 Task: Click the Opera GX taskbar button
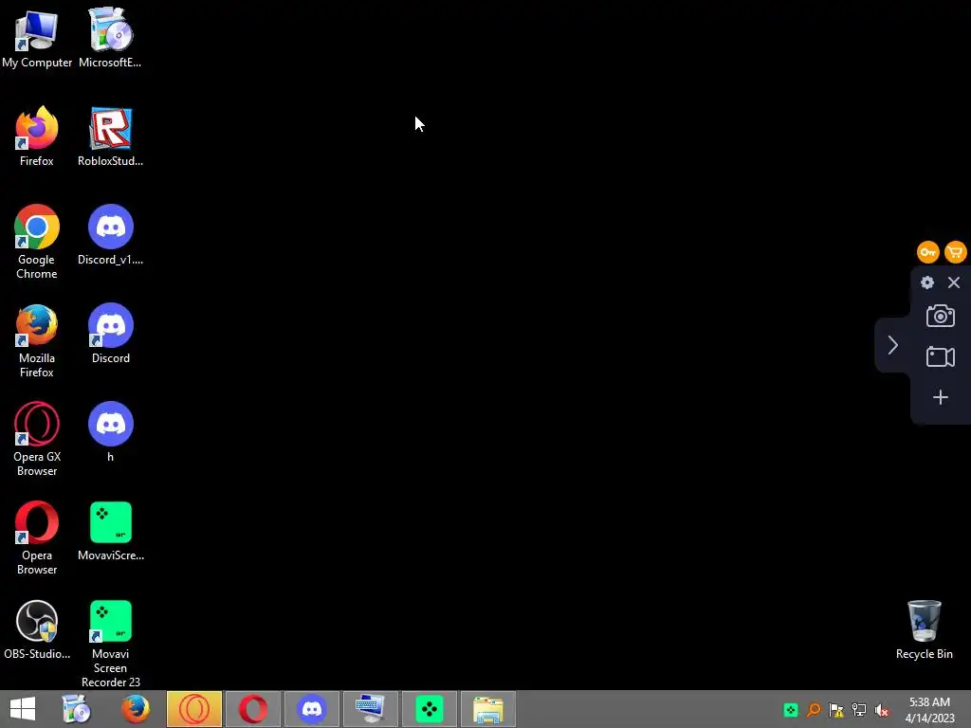coord(193,709)
